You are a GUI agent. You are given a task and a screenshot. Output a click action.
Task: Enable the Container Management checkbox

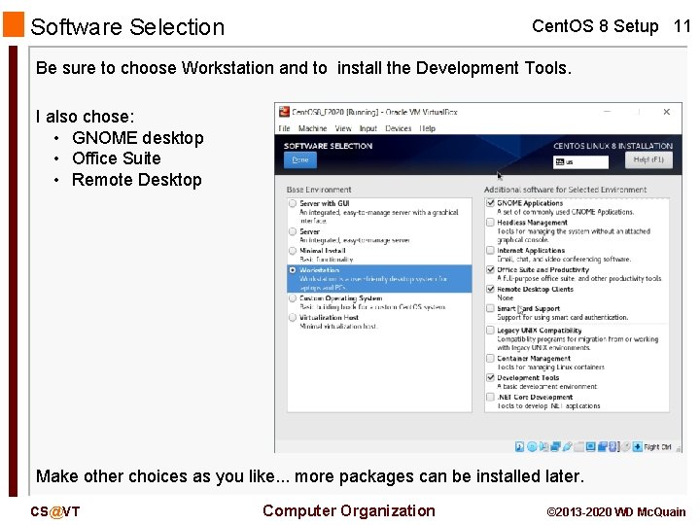[490, 359]
